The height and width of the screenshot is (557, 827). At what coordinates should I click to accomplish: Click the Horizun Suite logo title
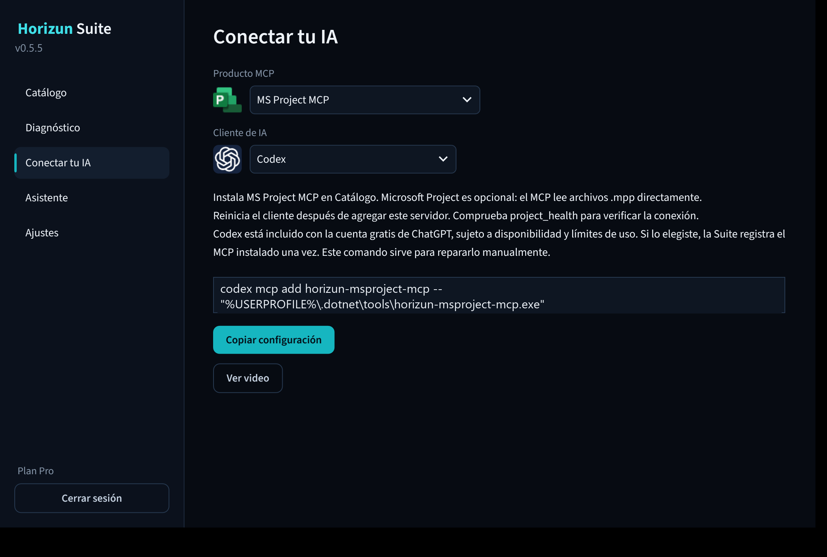(x=64, y=29)
